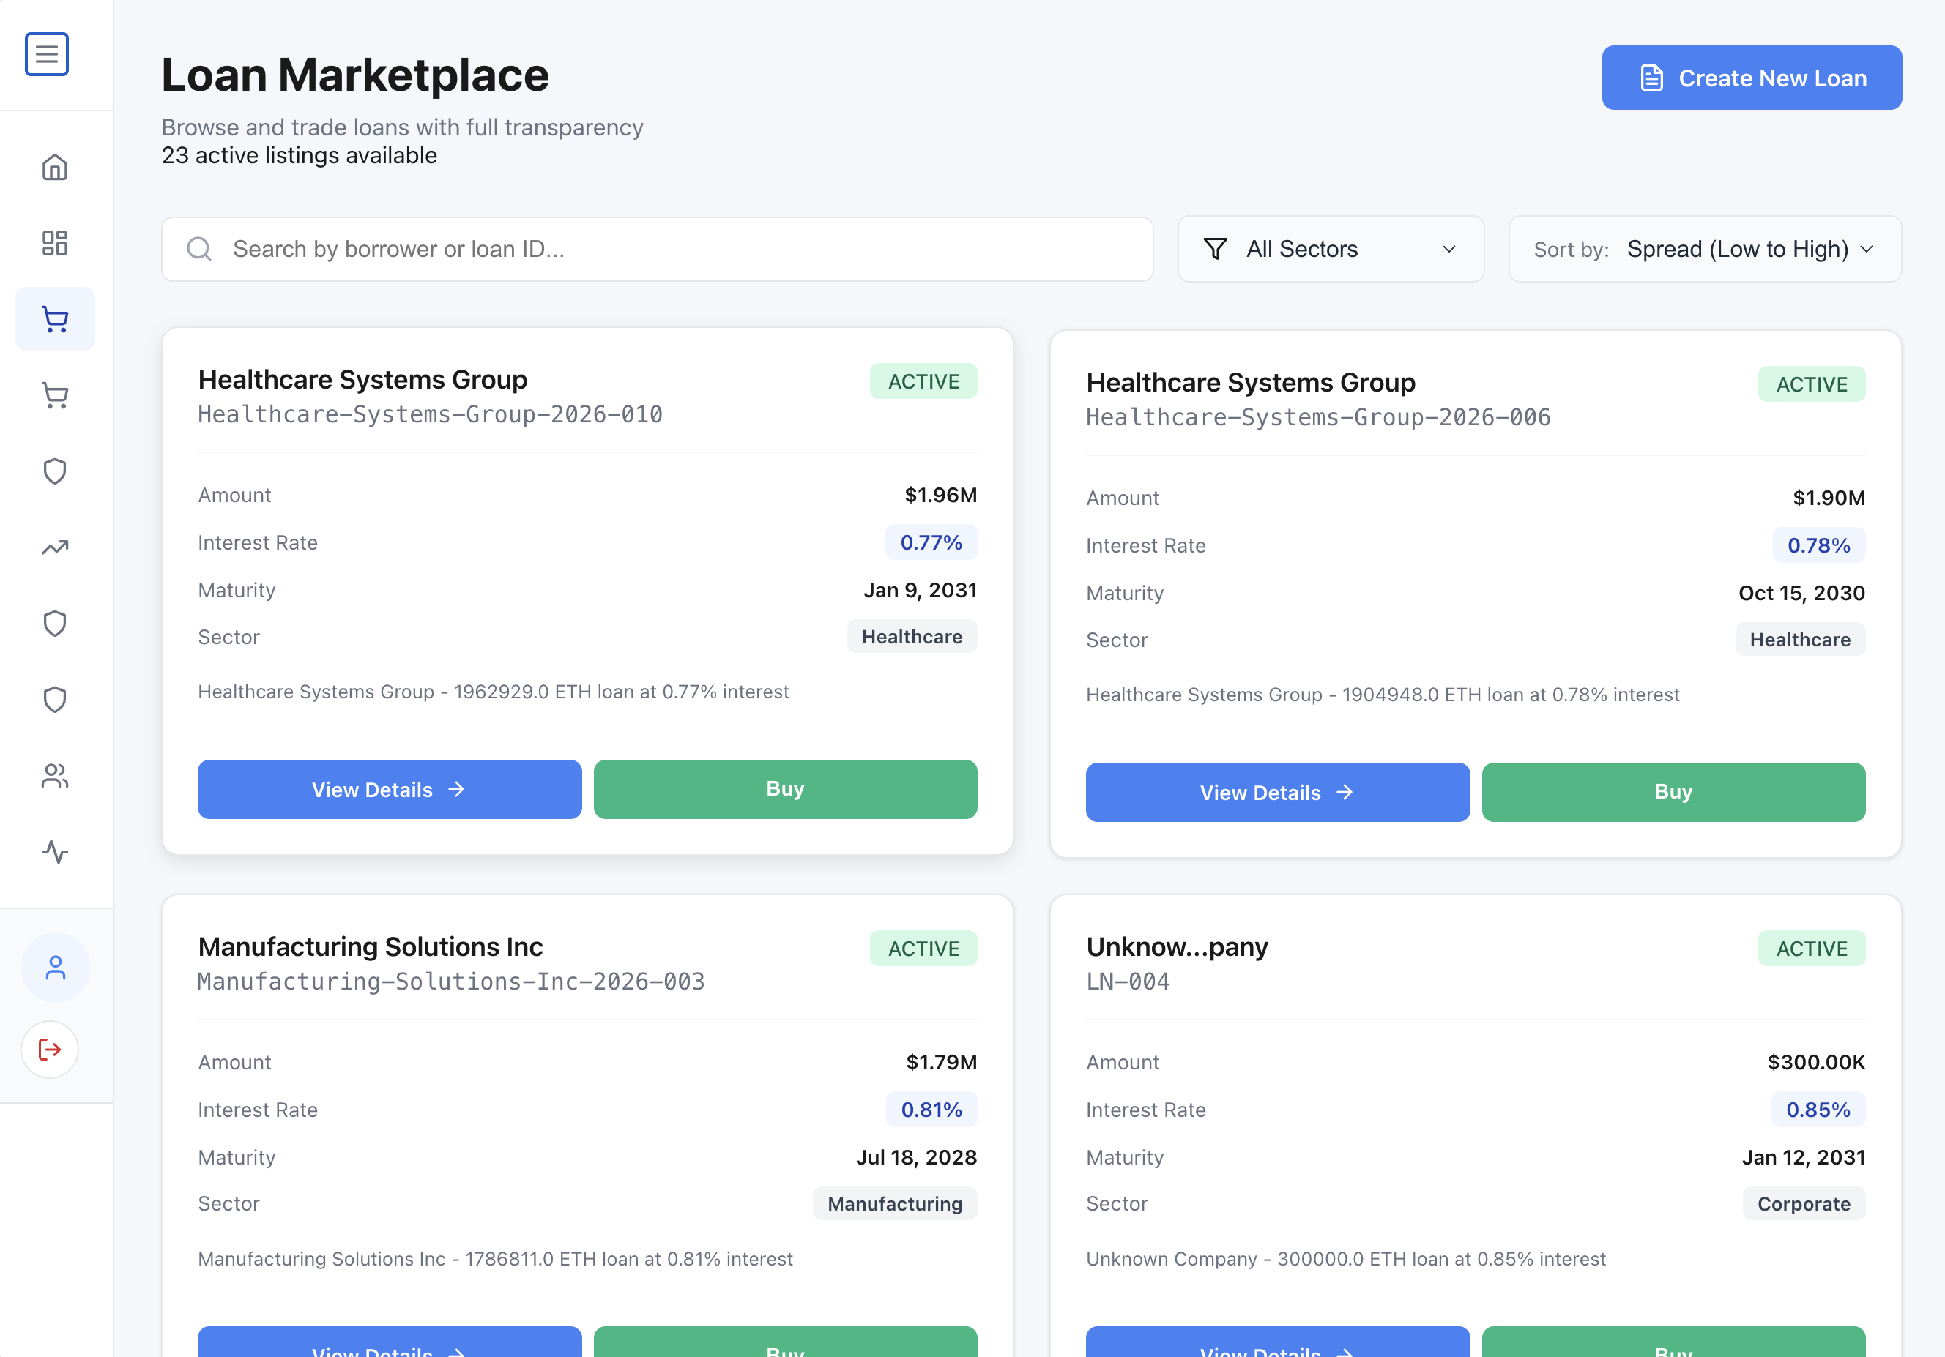Click the filter funnel icon
The height and width of the screenshot is (1357, 1945).
tap(1215, 249)
